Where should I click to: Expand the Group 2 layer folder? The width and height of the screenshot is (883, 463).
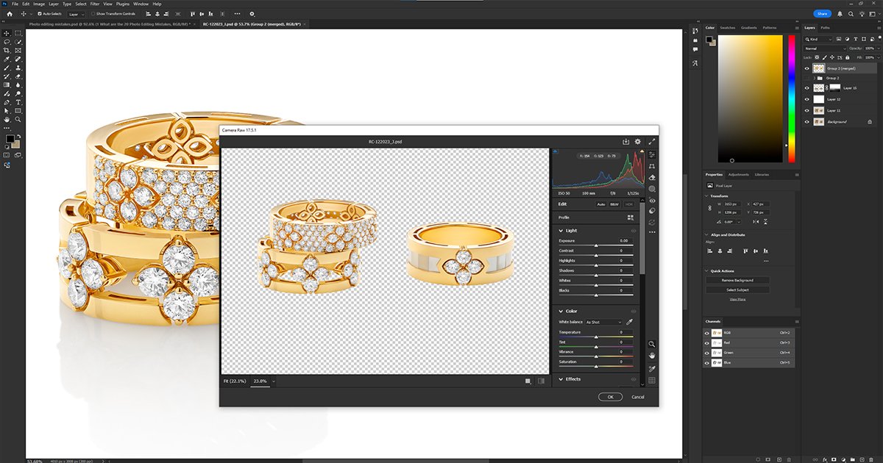[x=815, y=78]
